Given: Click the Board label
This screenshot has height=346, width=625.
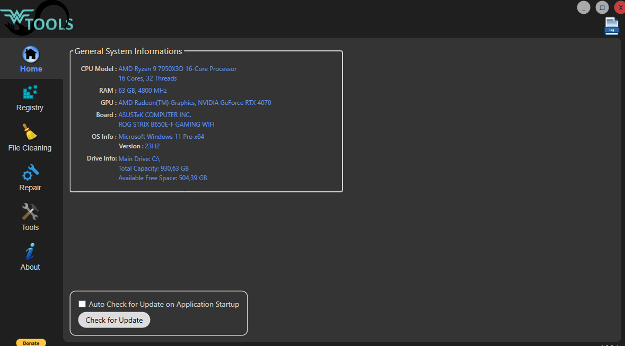Looking at the screenshot, I should click(107, 115).
